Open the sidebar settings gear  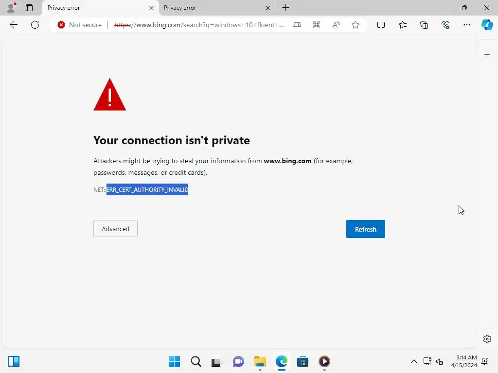(x=487, y=339)
